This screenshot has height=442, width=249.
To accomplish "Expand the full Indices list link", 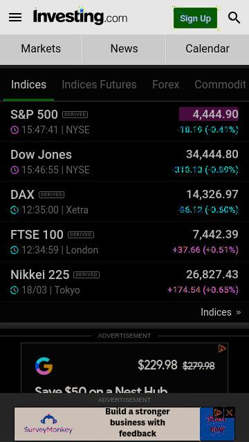I will (x=221, y=312).
